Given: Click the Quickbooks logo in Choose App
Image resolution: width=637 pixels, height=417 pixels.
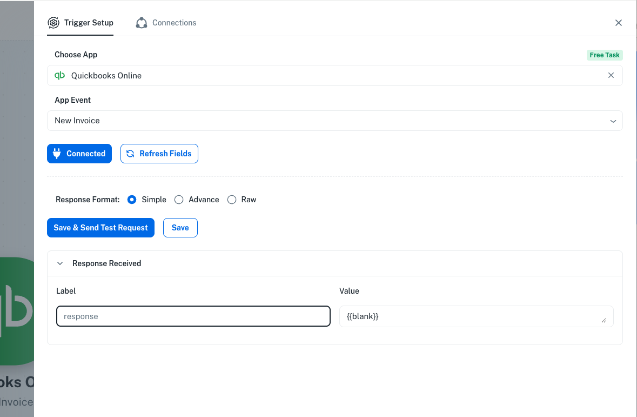Looking at the screenshot, I should click(60, 76).
